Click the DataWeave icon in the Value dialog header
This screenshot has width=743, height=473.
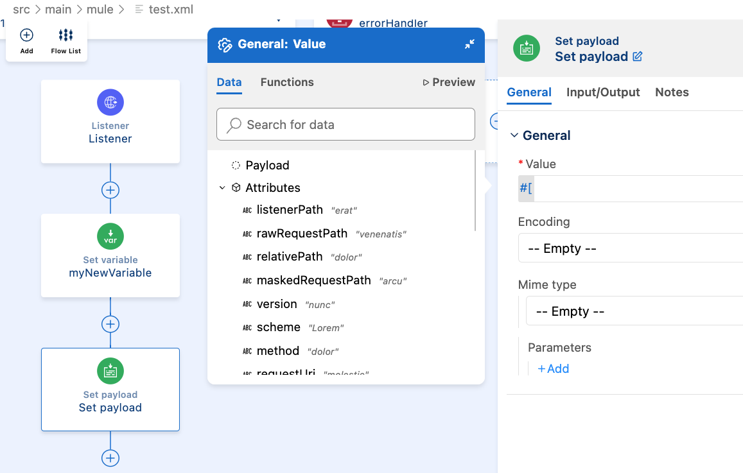click(225, 44)
